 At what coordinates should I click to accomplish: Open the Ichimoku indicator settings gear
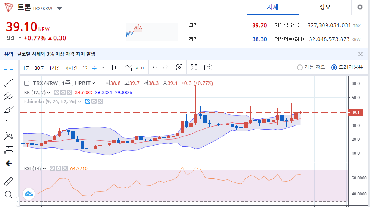pos(94,102)
